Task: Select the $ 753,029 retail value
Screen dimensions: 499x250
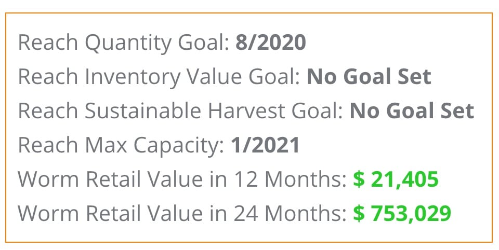Action: click(x=402, y=213)
